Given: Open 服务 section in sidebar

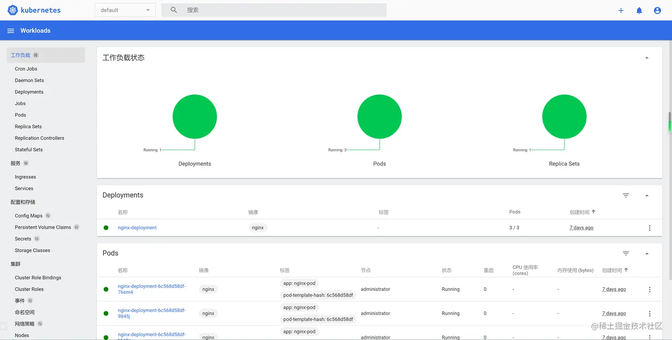Looking at the screenshot, I should click(x=16, y=163).
